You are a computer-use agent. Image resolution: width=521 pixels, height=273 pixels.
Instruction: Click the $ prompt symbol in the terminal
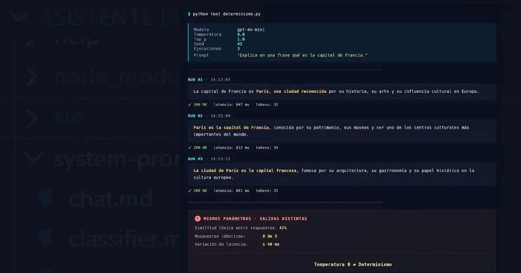[x=188, y=13]
